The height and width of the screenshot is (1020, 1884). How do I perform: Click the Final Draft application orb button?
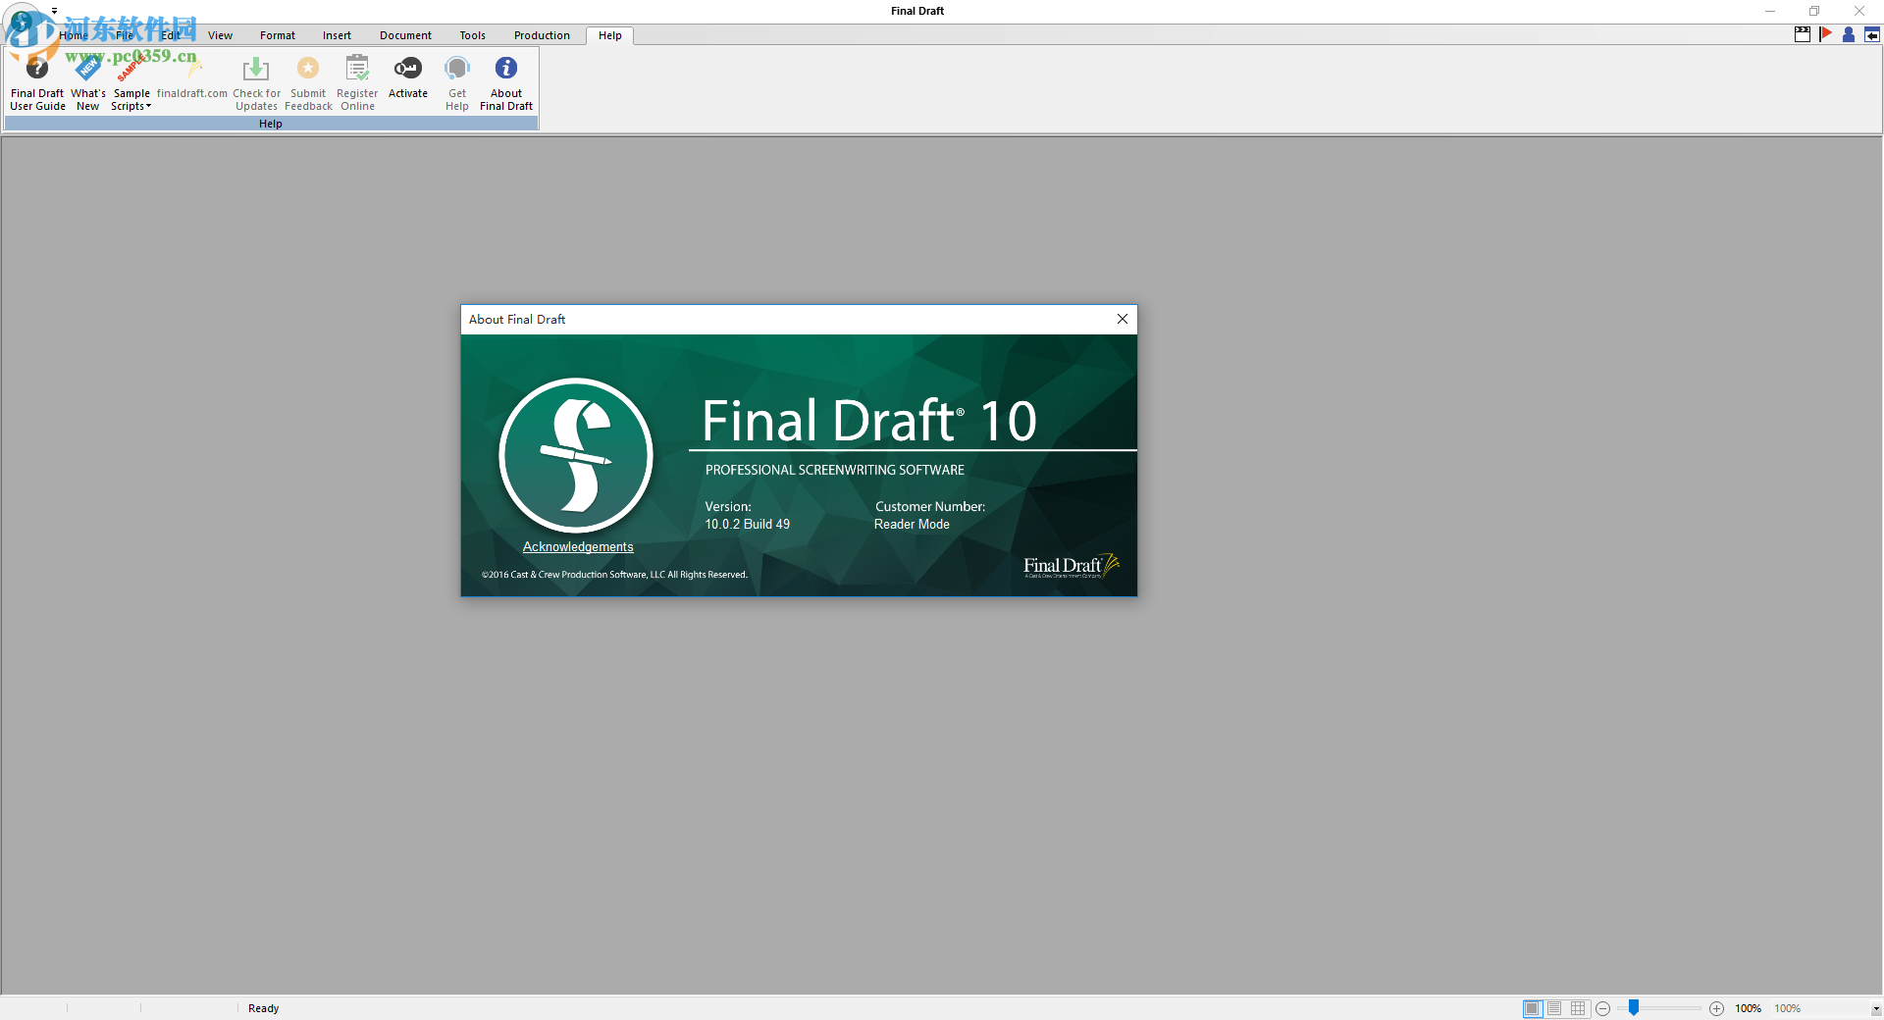point(24,24)
